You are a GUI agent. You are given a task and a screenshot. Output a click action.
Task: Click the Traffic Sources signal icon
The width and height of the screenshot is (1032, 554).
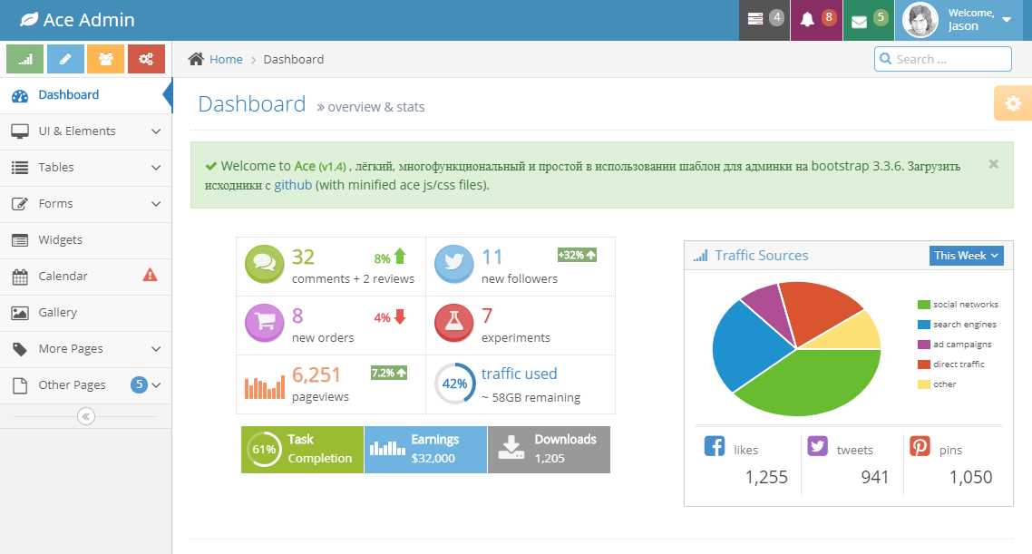tap(700, 256)
